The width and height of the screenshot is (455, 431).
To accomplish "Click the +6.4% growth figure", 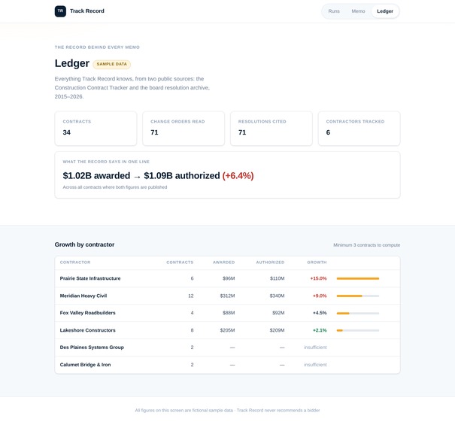I will 238,175.
